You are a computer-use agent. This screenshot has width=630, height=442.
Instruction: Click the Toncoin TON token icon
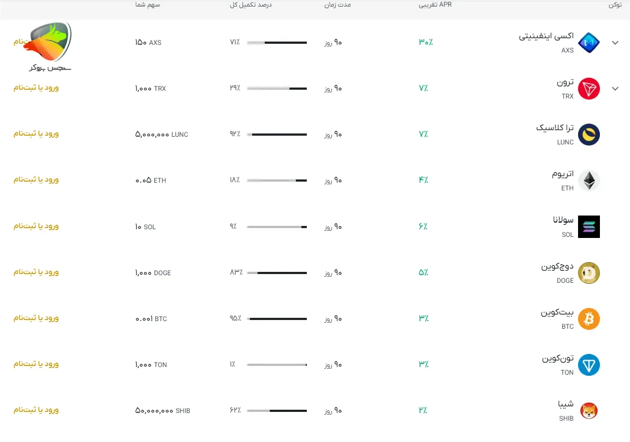point(589,365)
